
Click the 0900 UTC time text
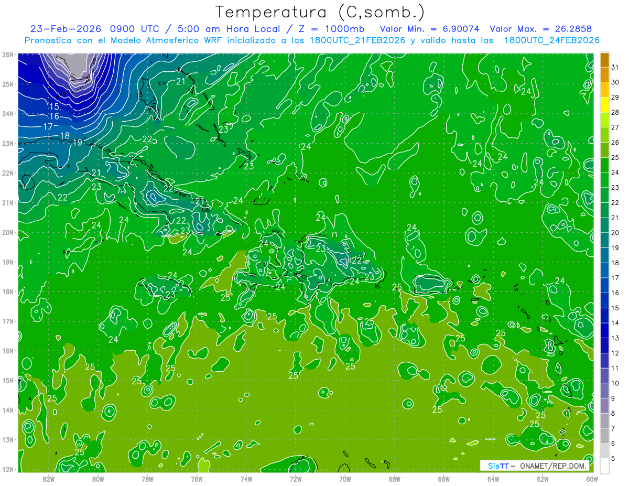click(x=134, y=29)
